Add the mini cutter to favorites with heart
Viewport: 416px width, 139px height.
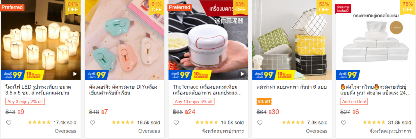click(x=93, y=123)
